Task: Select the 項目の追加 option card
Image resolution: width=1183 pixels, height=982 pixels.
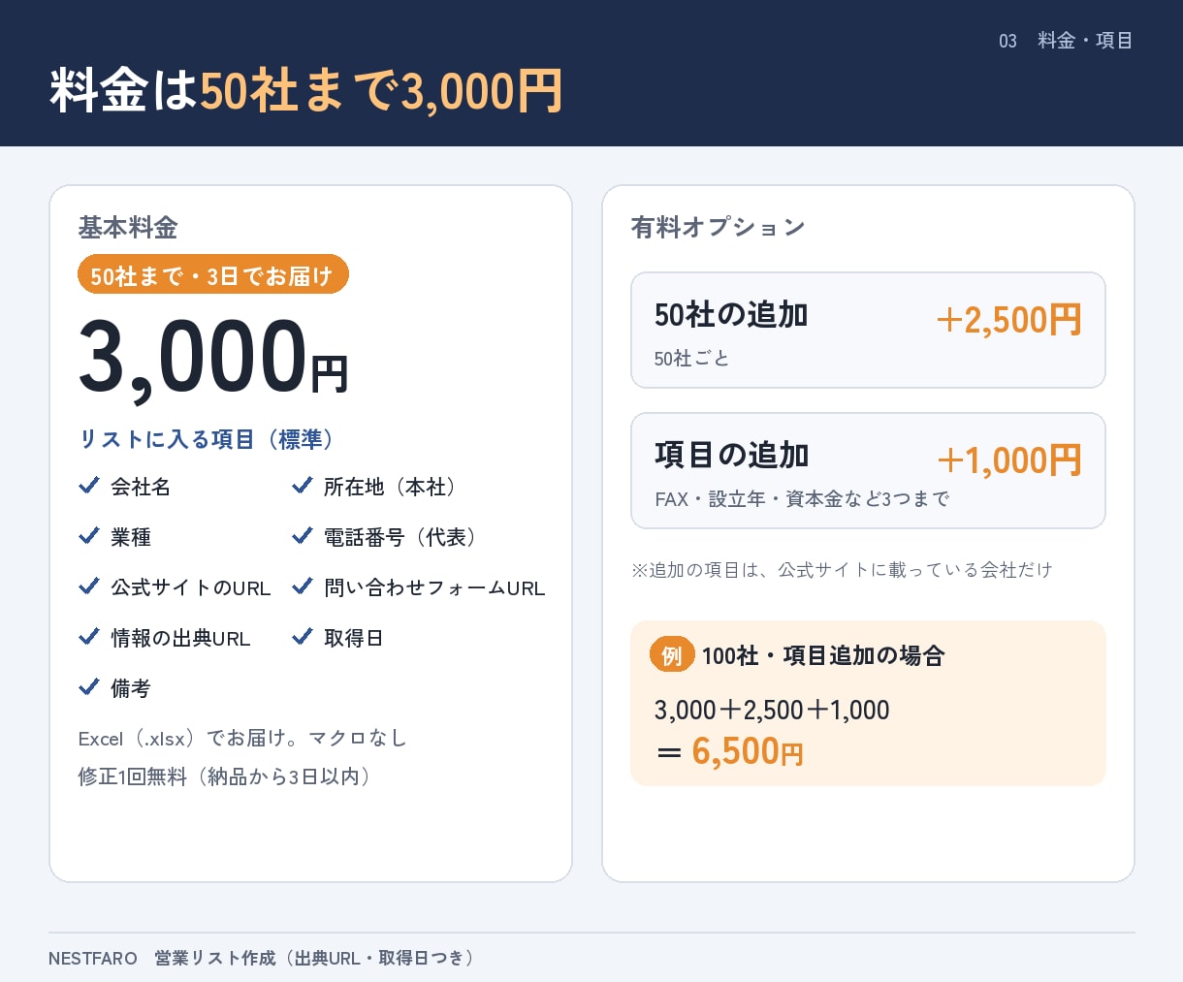Action: point(868,470)
